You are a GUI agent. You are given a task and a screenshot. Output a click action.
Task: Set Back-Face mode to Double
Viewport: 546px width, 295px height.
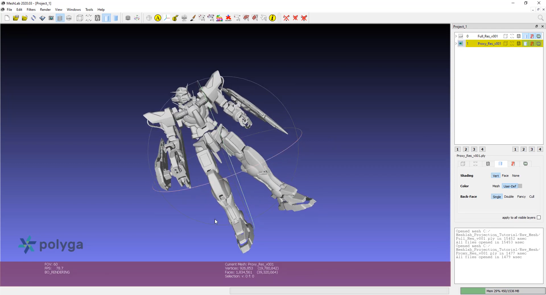click(509, 197)
